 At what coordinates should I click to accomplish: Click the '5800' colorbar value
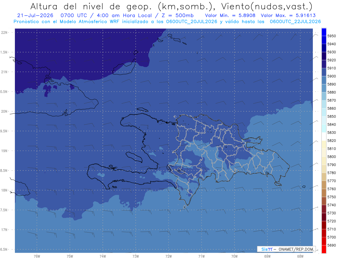click(331, 157)
